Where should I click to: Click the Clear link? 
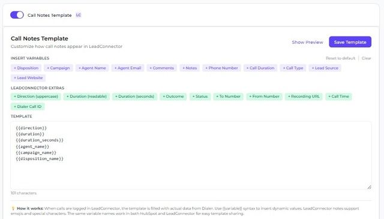tap(367, 58)
